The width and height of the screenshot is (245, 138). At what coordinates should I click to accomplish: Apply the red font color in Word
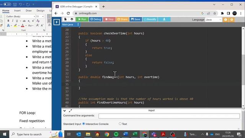pyautogui.click(x=23, y=26)
